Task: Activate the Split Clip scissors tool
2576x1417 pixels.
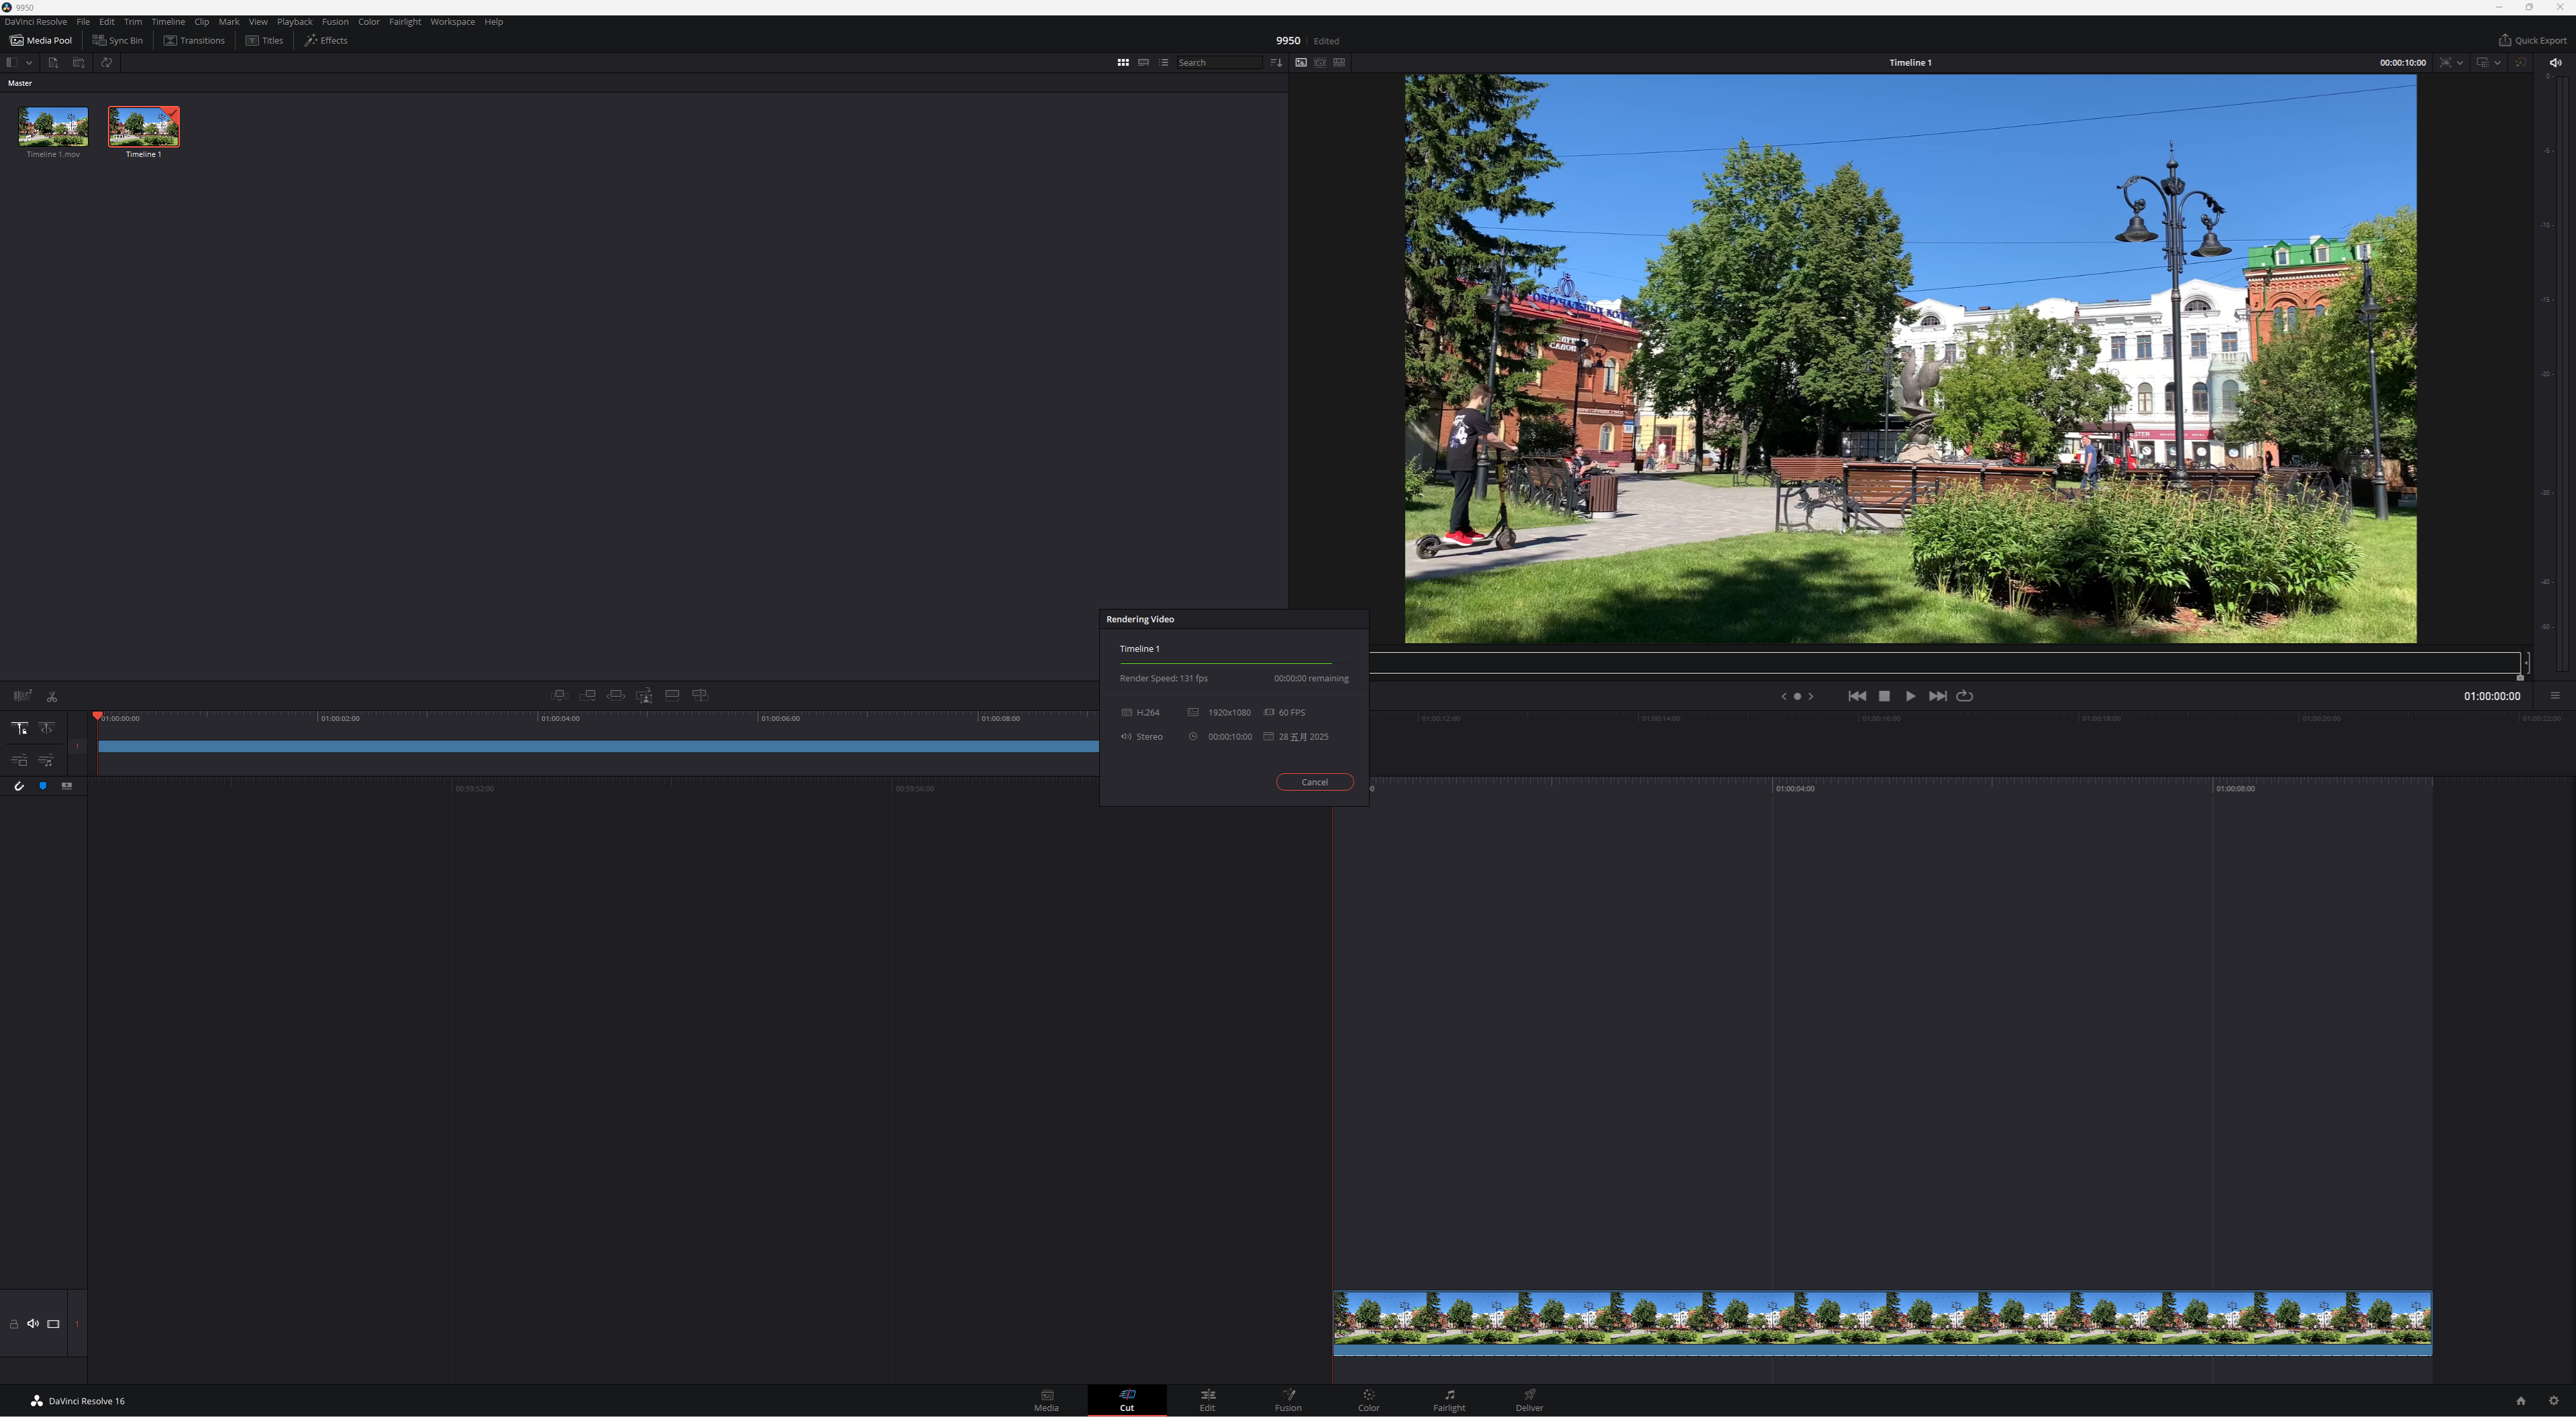Action: [52, 697]
